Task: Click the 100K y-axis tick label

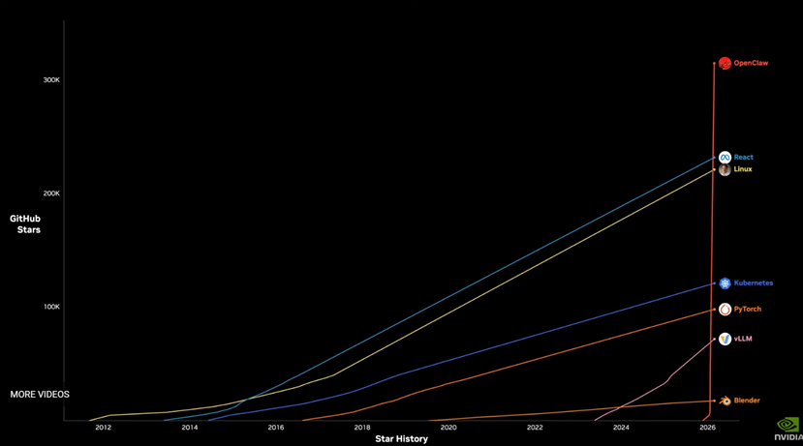Action: tap(51, 307)
